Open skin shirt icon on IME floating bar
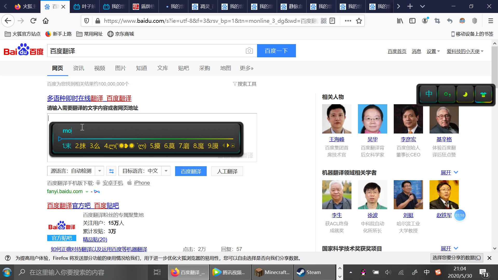This screenshot has height=280, width=498. 483,94
